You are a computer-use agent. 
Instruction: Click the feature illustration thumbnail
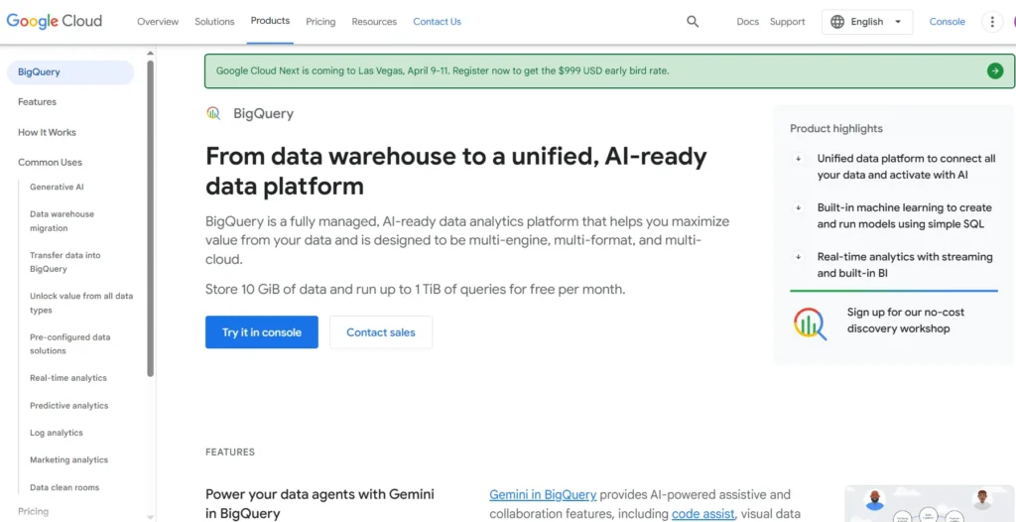click(x=930, y=504)
